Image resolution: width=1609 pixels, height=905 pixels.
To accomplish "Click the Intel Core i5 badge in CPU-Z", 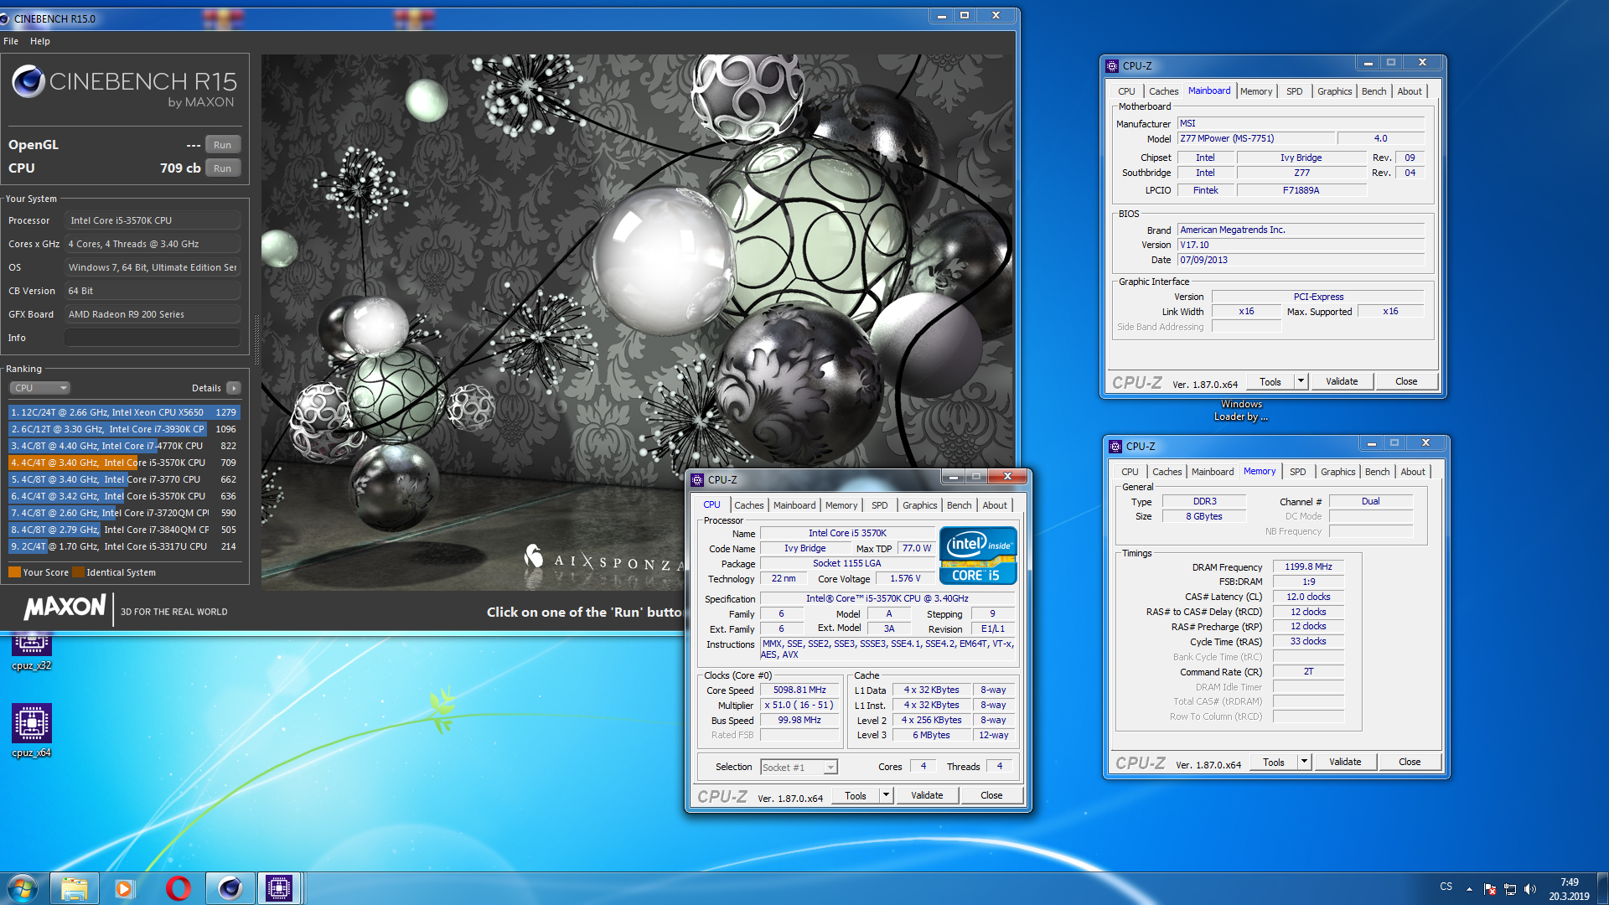I will coord(978,555).
